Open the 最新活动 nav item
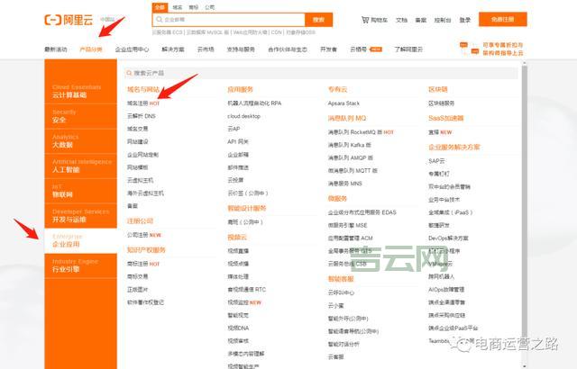The width and height of the screenshot is (577, 369). click(56, 49)
